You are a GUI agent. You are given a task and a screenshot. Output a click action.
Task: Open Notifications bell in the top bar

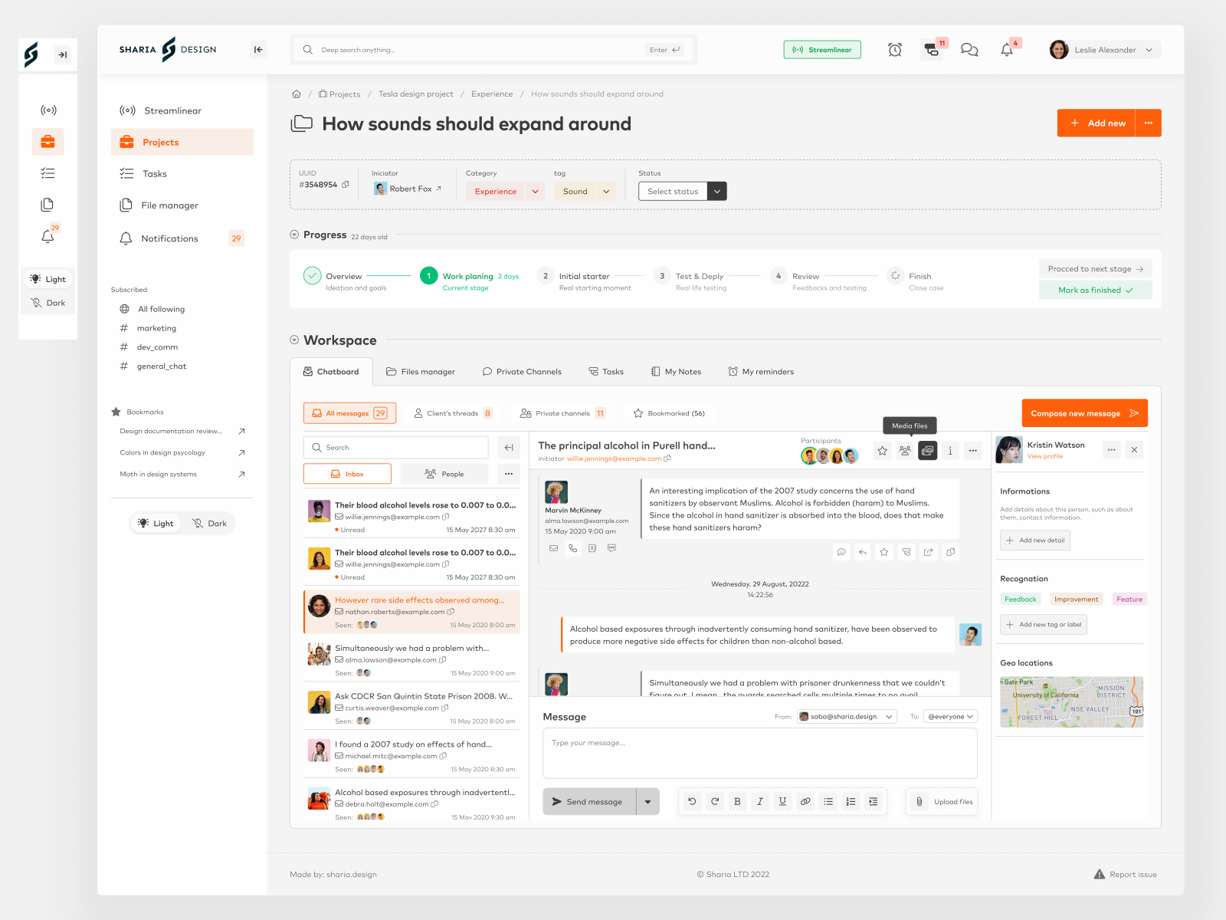(x=1007, y=49)
